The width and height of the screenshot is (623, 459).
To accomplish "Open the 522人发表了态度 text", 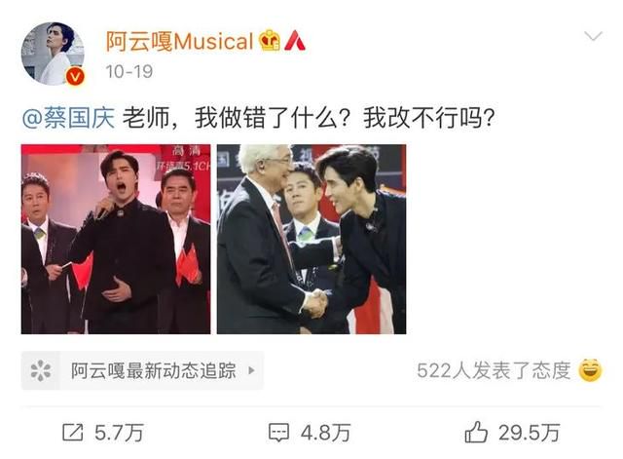I will (494, 370).
